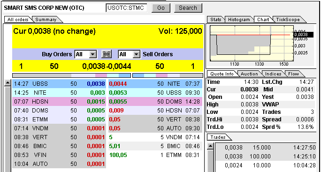Screen dimensions: 321x172
Task: Select the Chart tab
Action: click(x=263, y=19)
